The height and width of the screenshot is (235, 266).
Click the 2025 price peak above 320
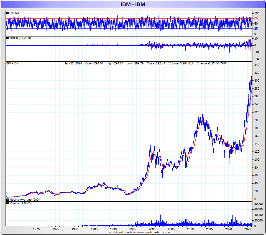point(251,72)
